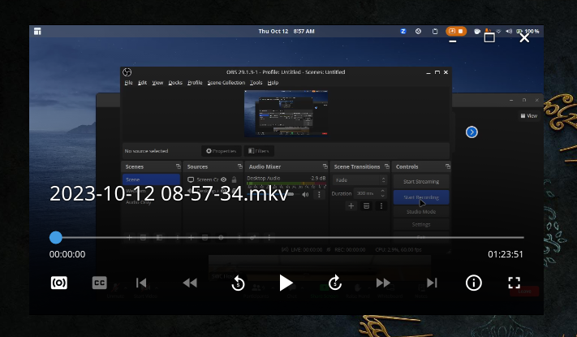The width and height of the screenshot is (577, 337).
Task: Click the View button in background window
Action: [x=529, y=116]
